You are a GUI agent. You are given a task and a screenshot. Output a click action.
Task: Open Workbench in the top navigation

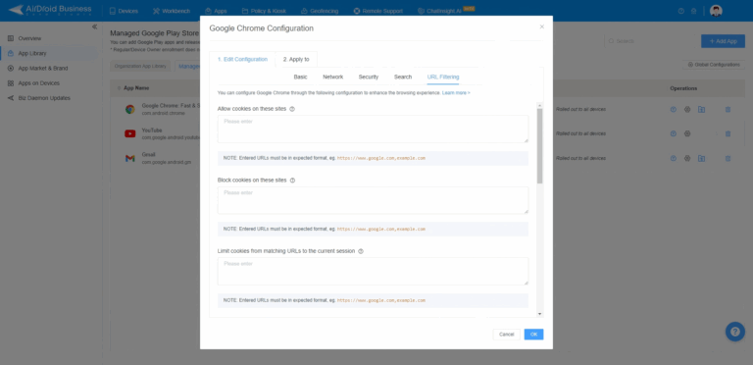pos(172,11)
